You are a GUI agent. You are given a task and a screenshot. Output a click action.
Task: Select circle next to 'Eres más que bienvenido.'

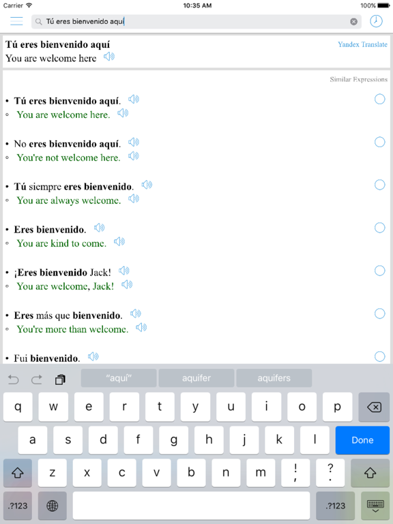[x=379, y=313]
